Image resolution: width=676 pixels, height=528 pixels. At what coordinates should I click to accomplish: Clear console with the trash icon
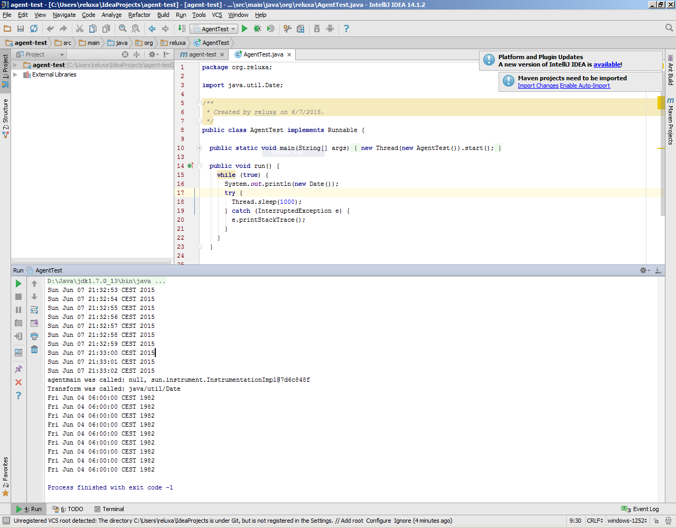pos(34,349)
